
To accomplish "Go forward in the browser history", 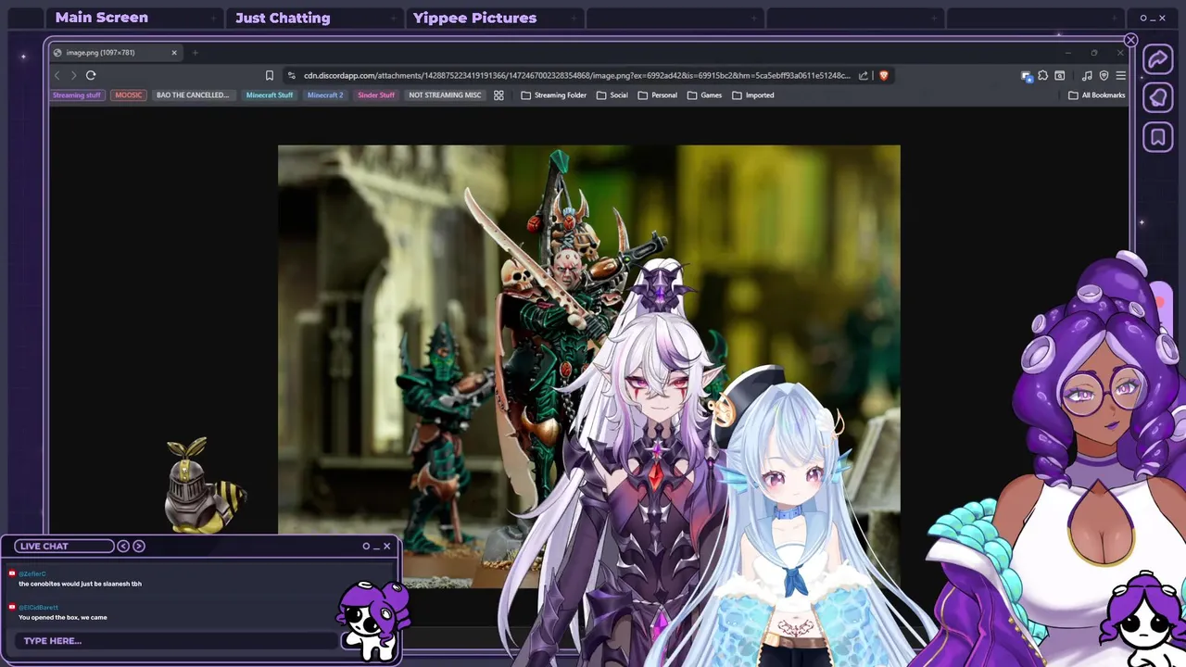I will (74, 75).
